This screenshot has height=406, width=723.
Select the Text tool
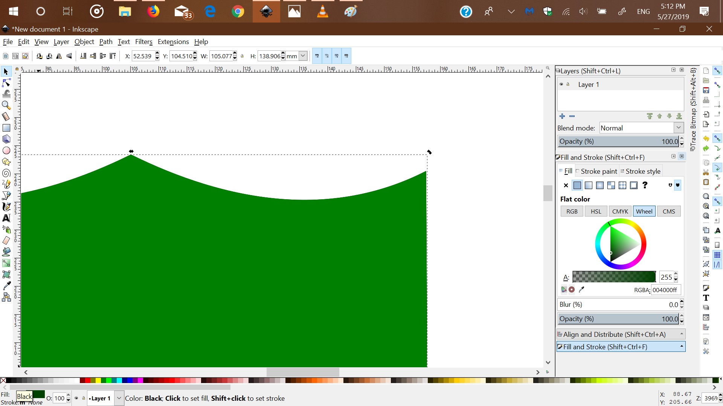coord(6,218)
